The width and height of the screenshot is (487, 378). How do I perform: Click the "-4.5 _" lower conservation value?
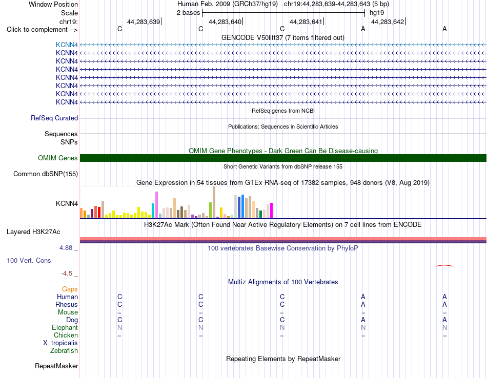click(70, 274)
